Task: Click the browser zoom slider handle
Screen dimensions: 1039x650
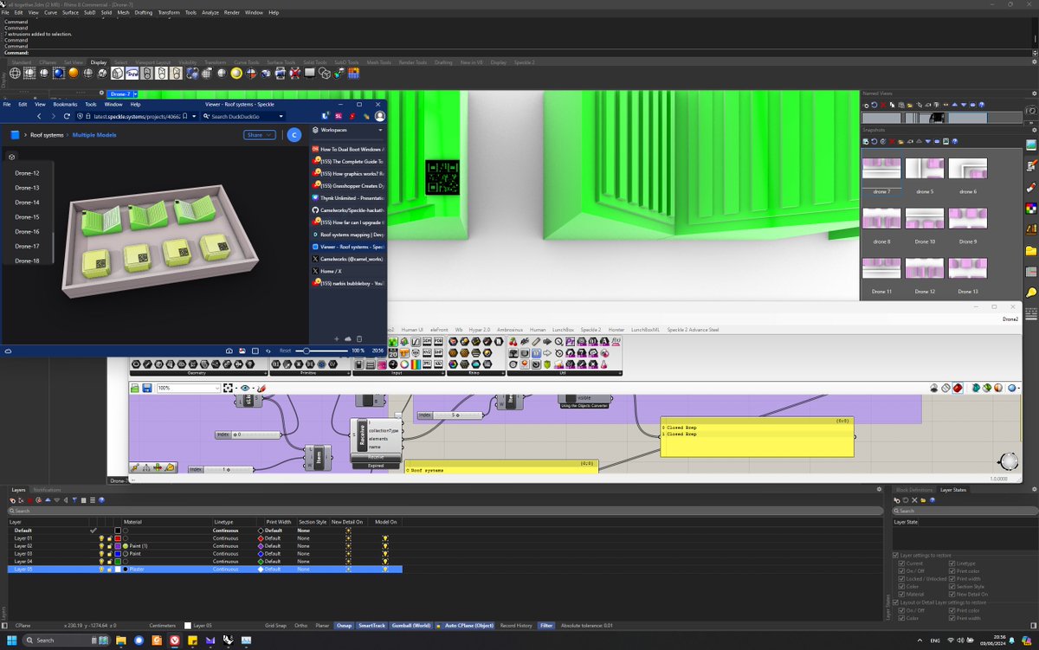Action: click(305, 351)
